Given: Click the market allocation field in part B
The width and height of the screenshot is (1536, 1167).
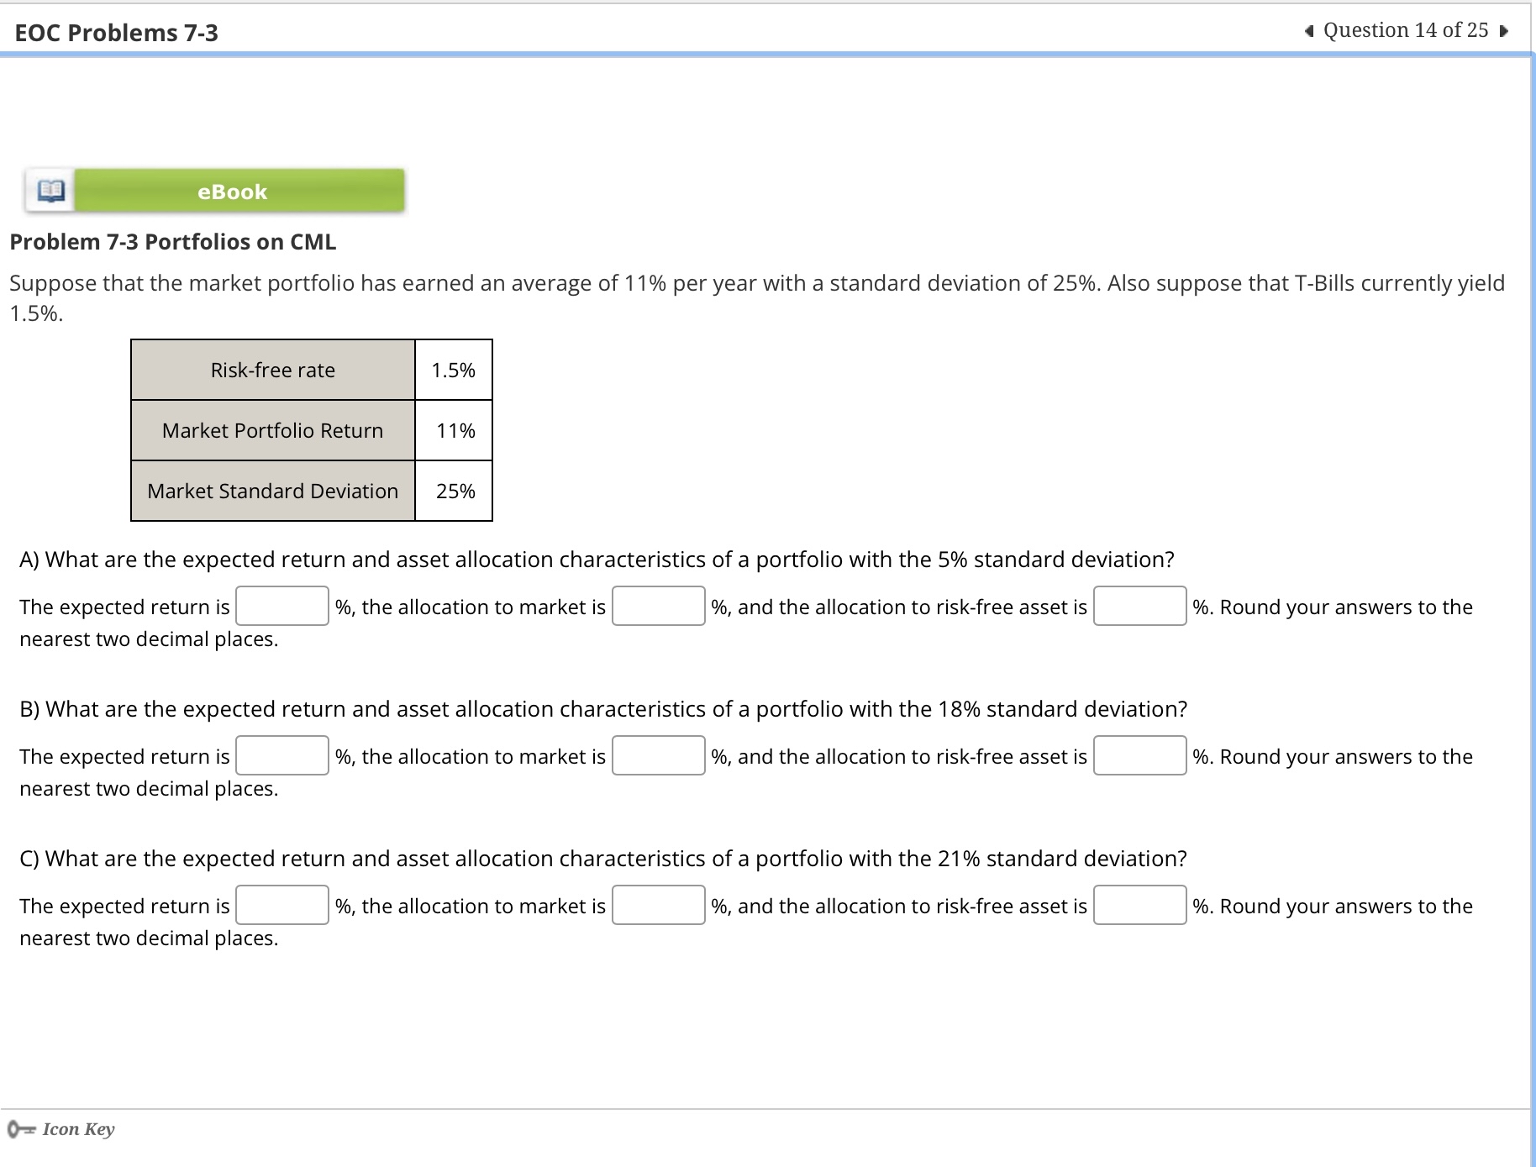Looking at the screenshot, I should pyautogui.click(x=659, y=756).
